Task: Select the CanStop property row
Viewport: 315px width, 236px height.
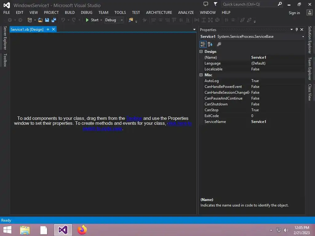Action: (252, 110)
